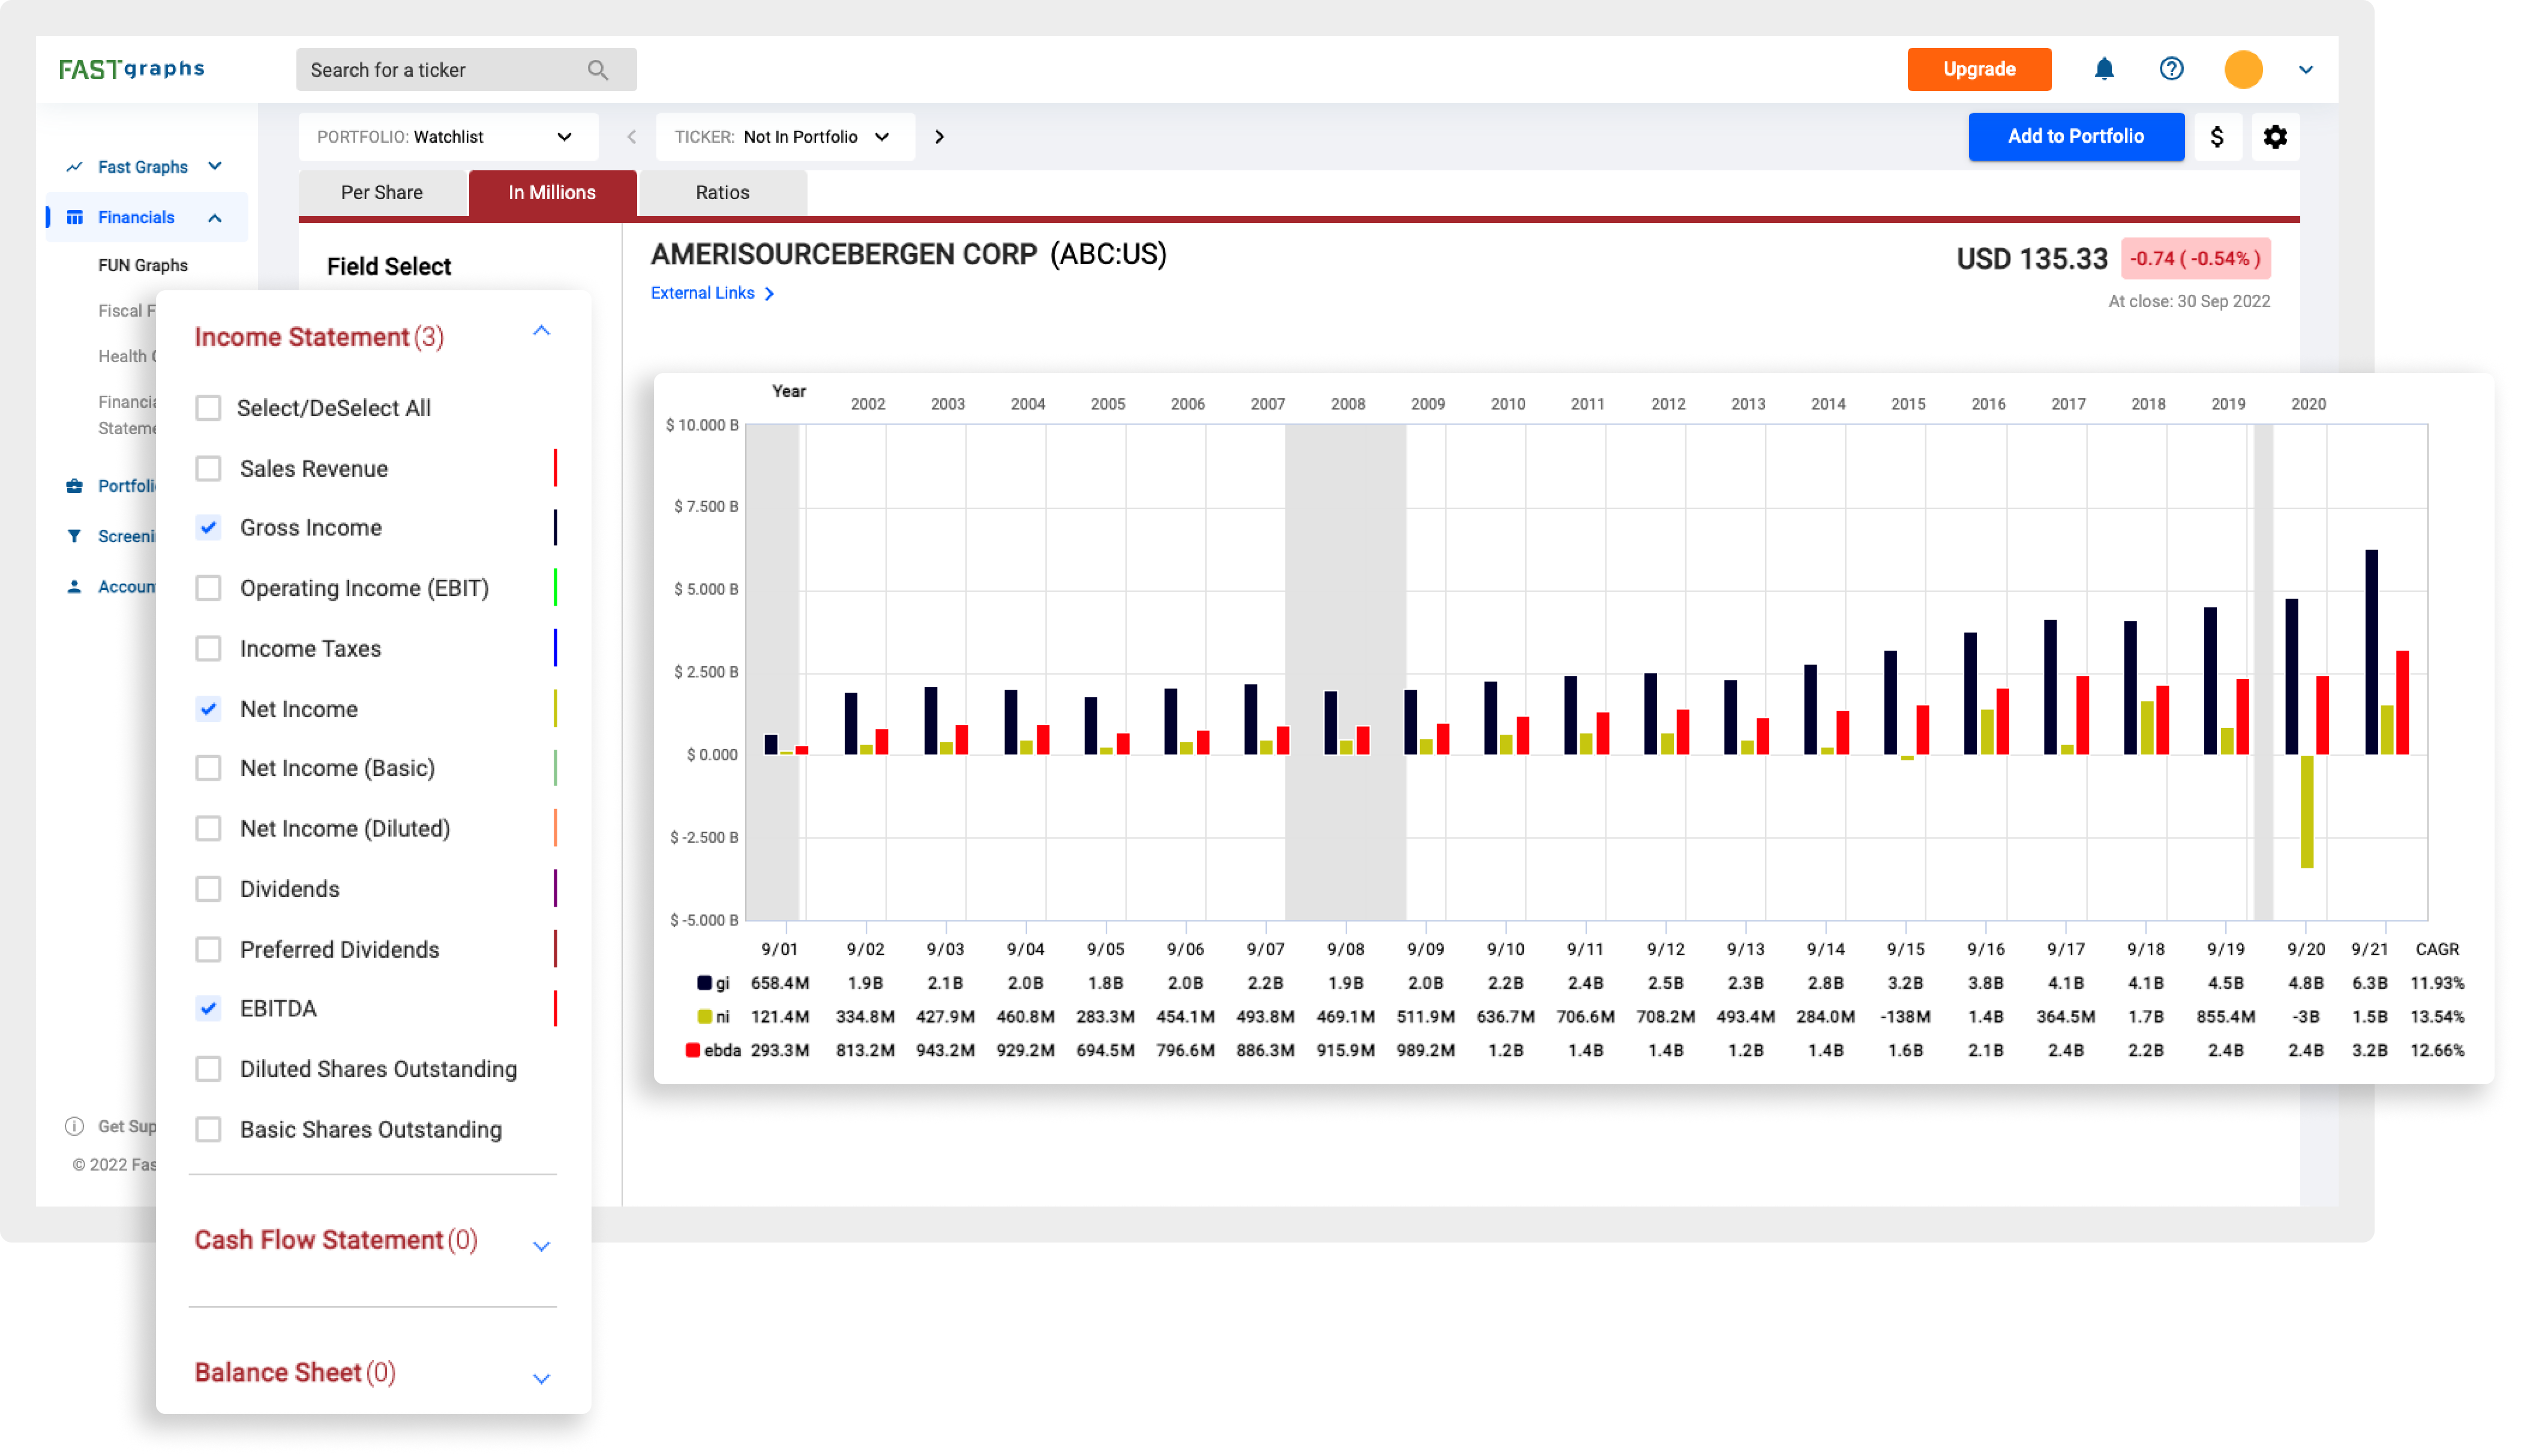This screenshot has height=1456, width=2521.
Task: Check the Dividends box
Action: tap(208, 888)
